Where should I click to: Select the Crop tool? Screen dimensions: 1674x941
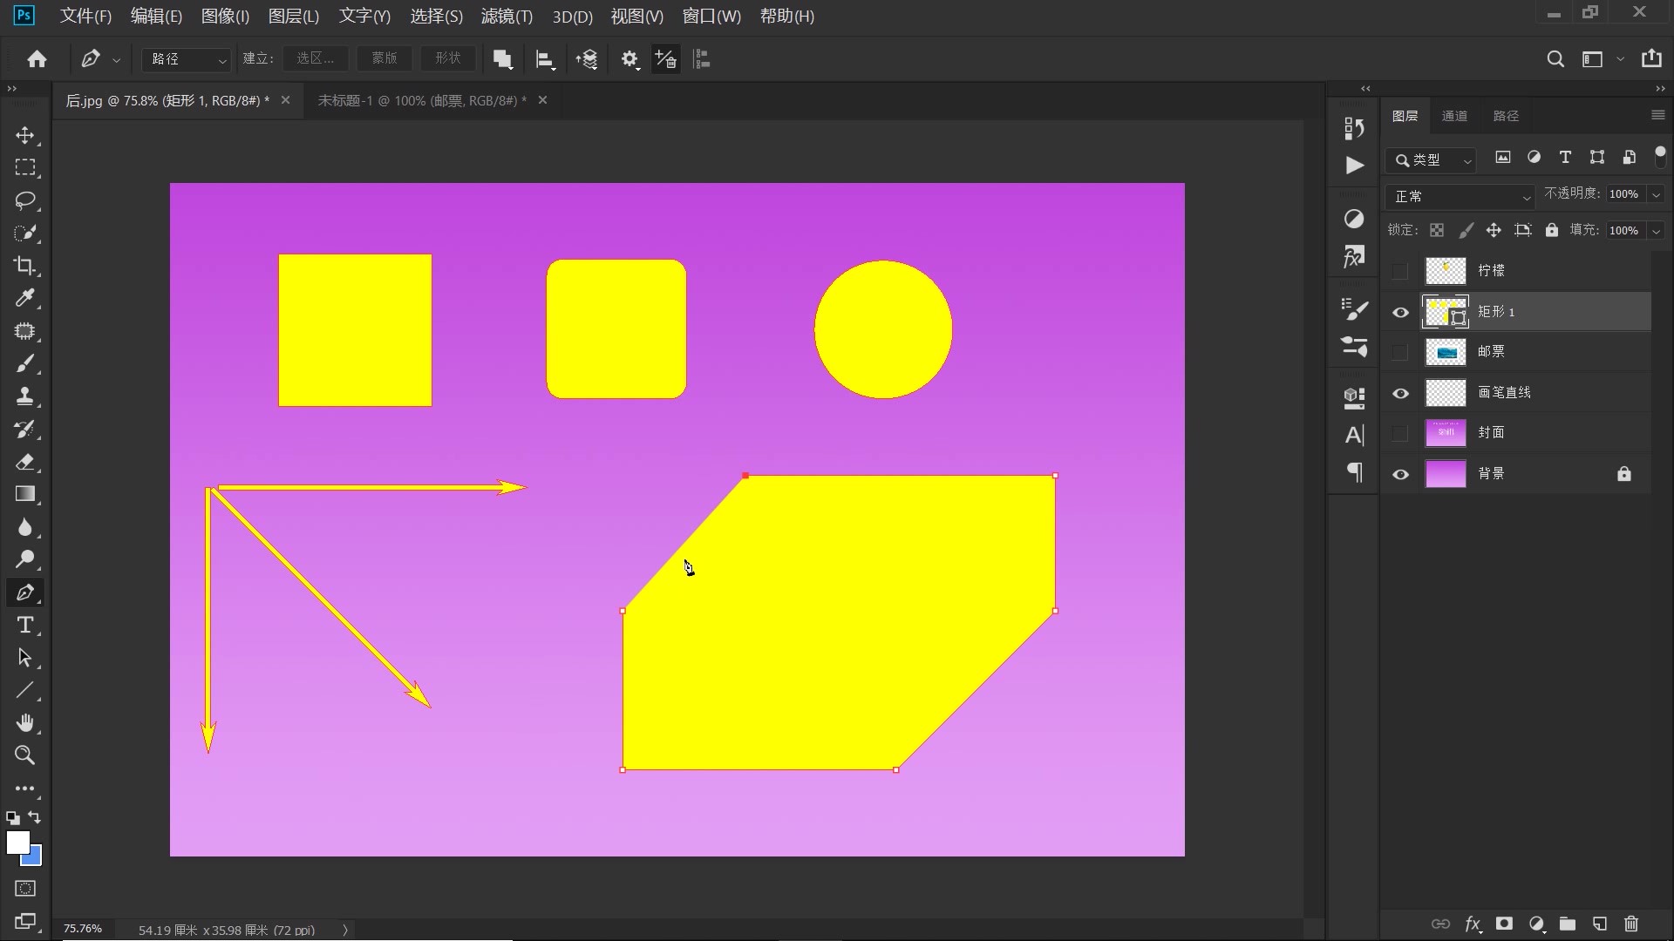pyautogui.click(x=24, y=266)
